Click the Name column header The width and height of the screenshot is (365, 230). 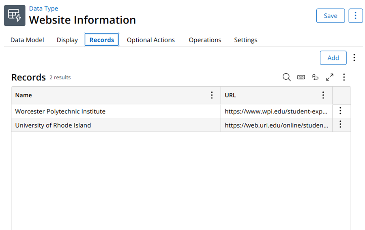pos(116,95)
